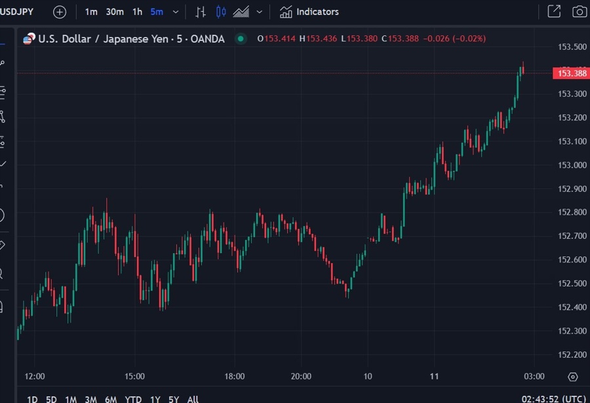The height and width of the screenshot is (403, 590).
Task: Click the UTC clock timezone button
Action: pos(552,398)
